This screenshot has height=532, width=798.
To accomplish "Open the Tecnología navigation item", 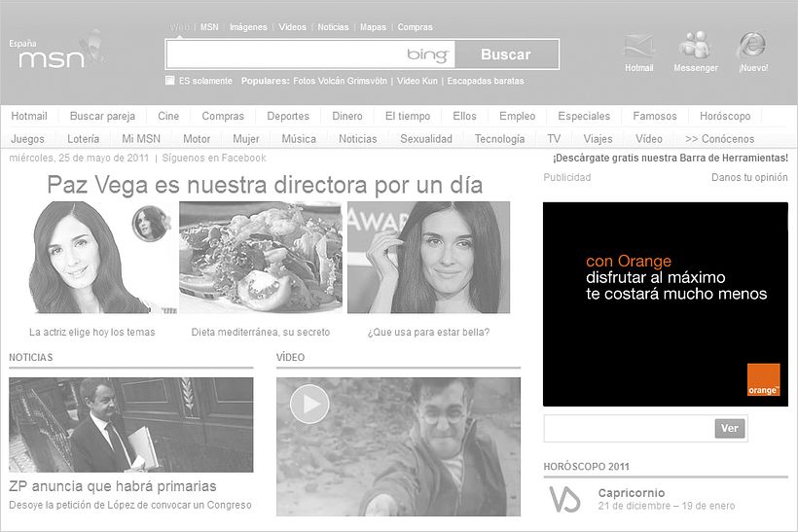I will coord(499,139).
